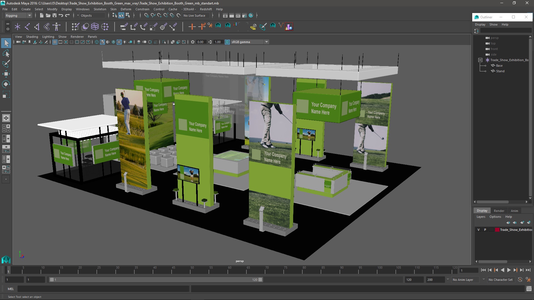Click the red layer color swatch

tap(497, 230)
